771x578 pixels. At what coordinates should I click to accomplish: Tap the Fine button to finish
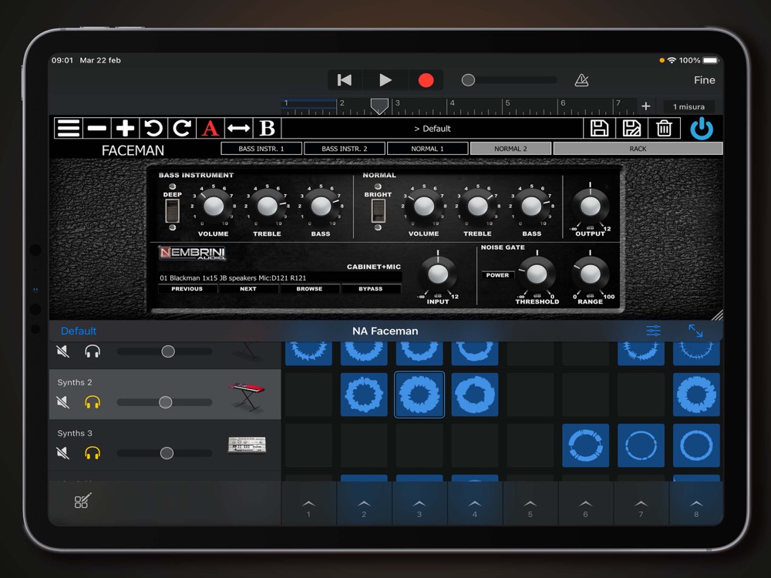click(704, 80)
